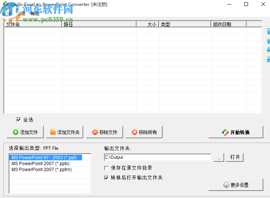Move selected file up arrow icon
This screenshot has width=270, height=198.
(268, 41)
